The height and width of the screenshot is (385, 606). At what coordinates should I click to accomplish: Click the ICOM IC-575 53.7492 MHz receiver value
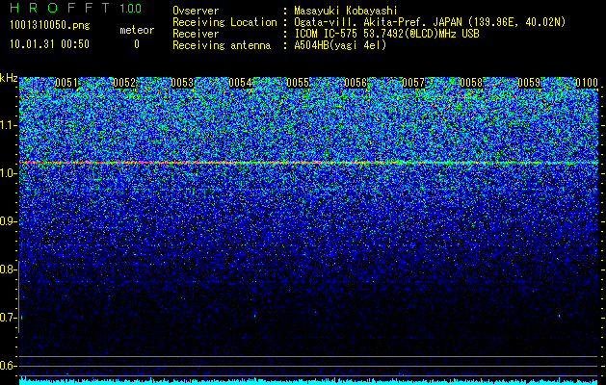point(386,34)
